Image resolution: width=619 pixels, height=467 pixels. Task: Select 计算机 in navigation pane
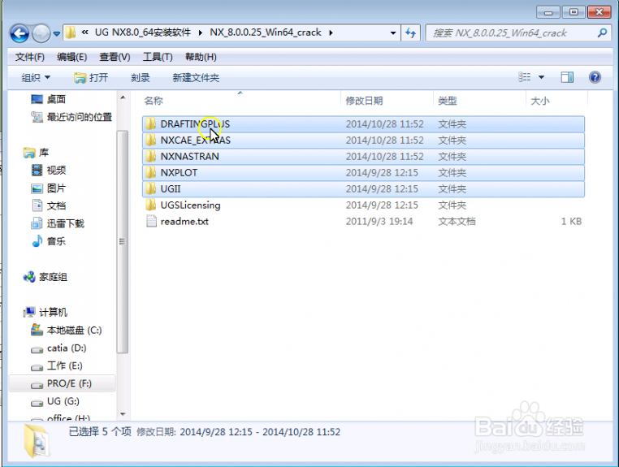click(53, 312)
